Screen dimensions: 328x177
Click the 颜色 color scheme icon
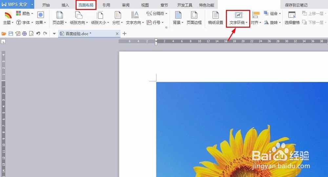pos(19,13)
